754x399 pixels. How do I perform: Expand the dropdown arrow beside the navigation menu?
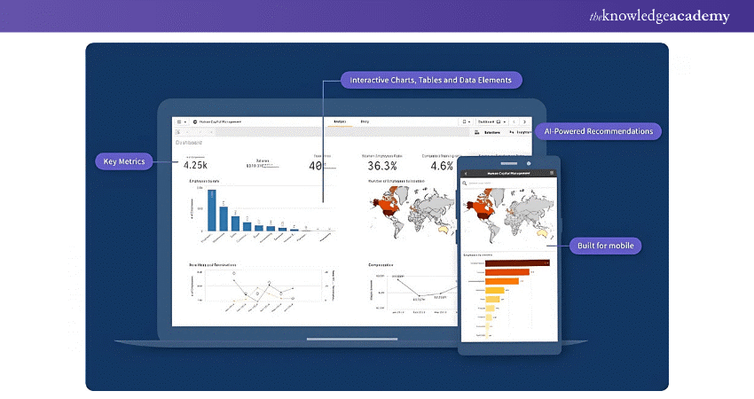tap(185, 121)
